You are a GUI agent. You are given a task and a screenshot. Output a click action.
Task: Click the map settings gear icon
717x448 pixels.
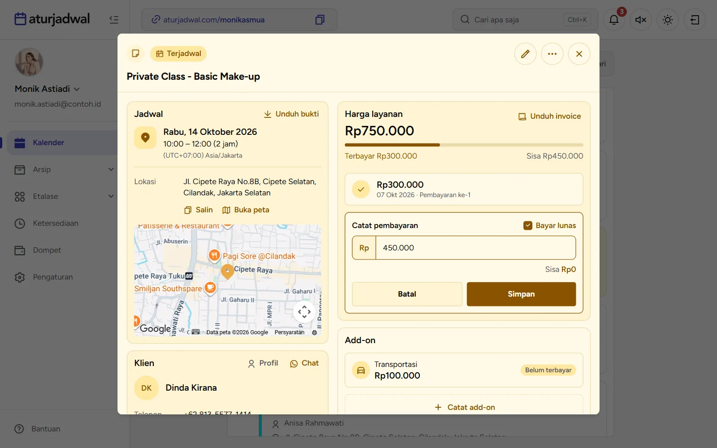click(x=315, y=332)
